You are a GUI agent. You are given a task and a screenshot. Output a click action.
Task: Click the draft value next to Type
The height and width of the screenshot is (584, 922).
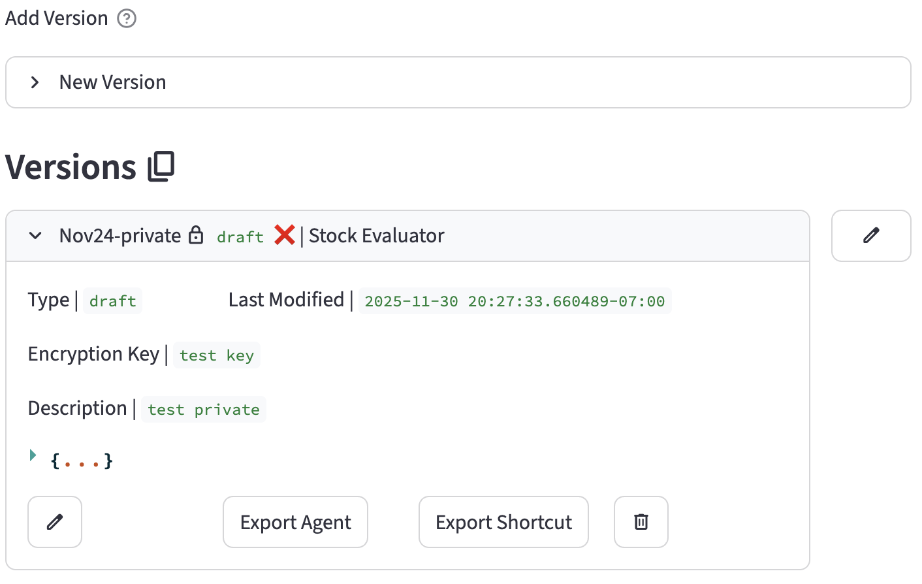[113, 301]
